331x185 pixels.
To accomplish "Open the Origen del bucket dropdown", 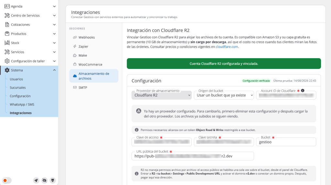I will [224, 95].
